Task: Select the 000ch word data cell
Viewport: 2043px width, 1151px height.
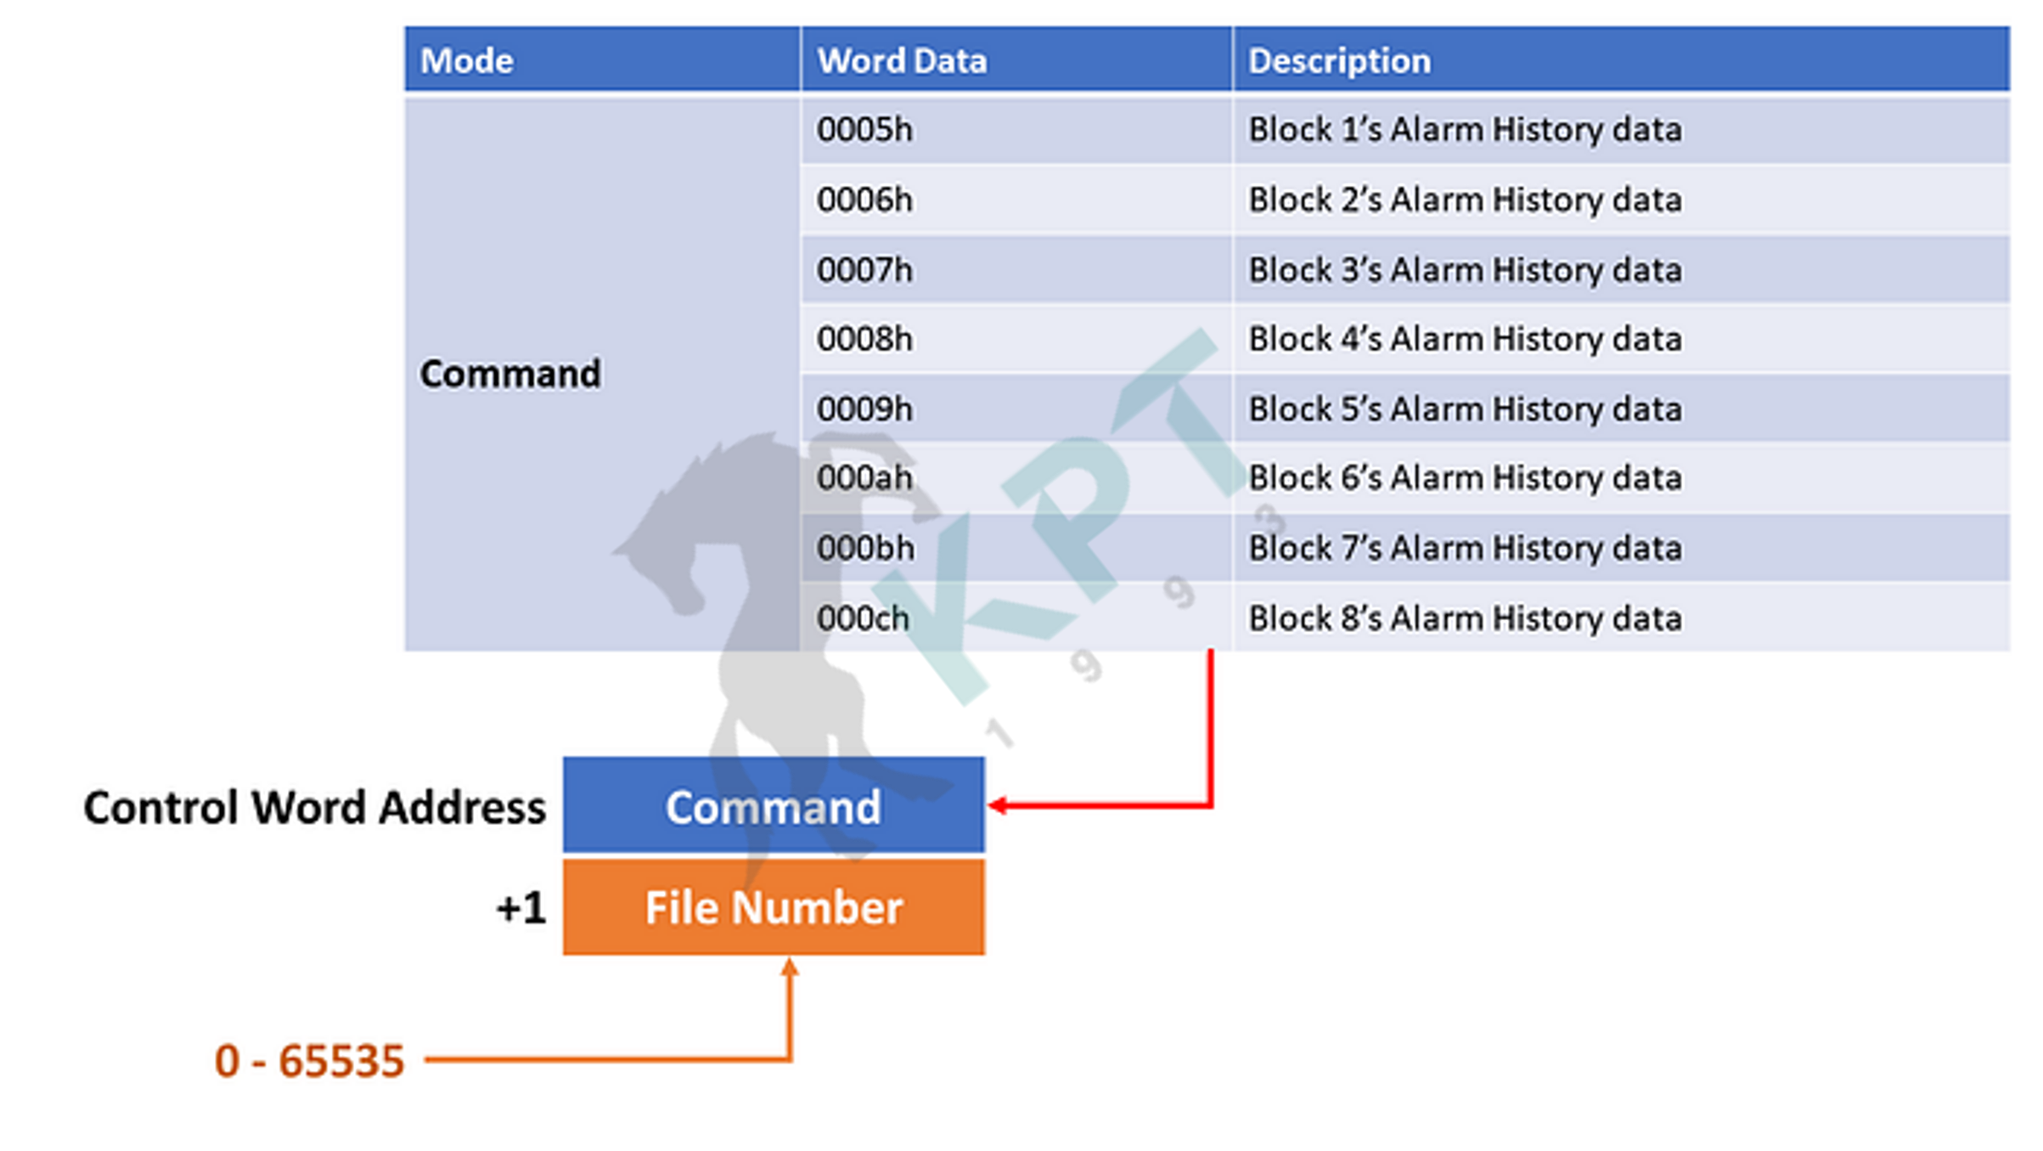Action: coord(1016,618)
